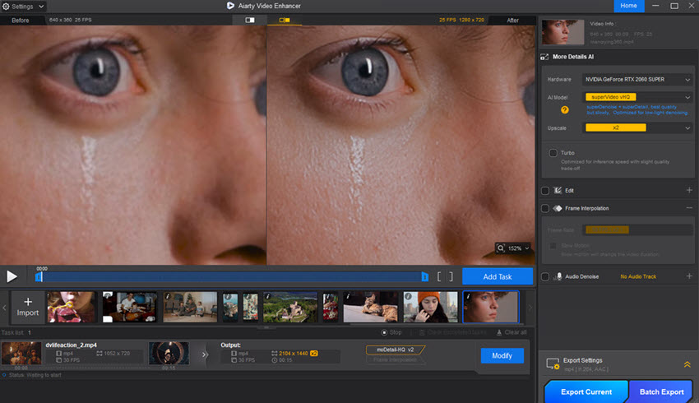Expand the Audio Denoise section plus
This screenshot has height=403, width=699.
coord(689,276)
